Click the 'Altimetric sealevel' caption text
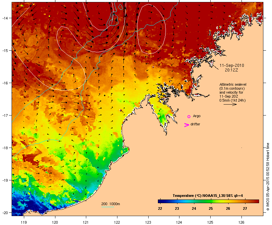This screenshot has width=272, height=225. [x=233, y=84]
